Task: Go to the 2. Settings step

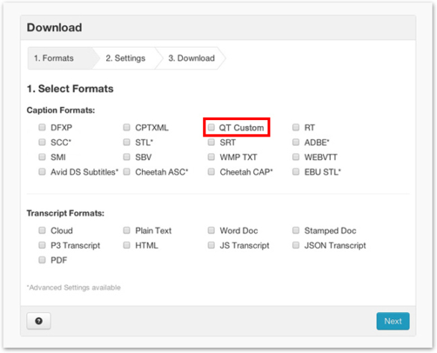Action: point(125,58)
